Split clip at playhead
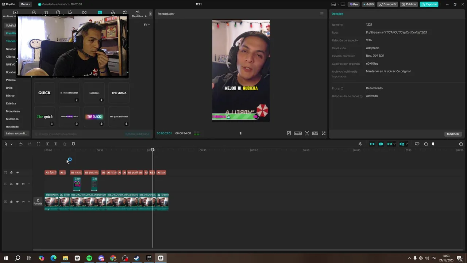This screenshot has width=467, height=263. pos(38,144)
